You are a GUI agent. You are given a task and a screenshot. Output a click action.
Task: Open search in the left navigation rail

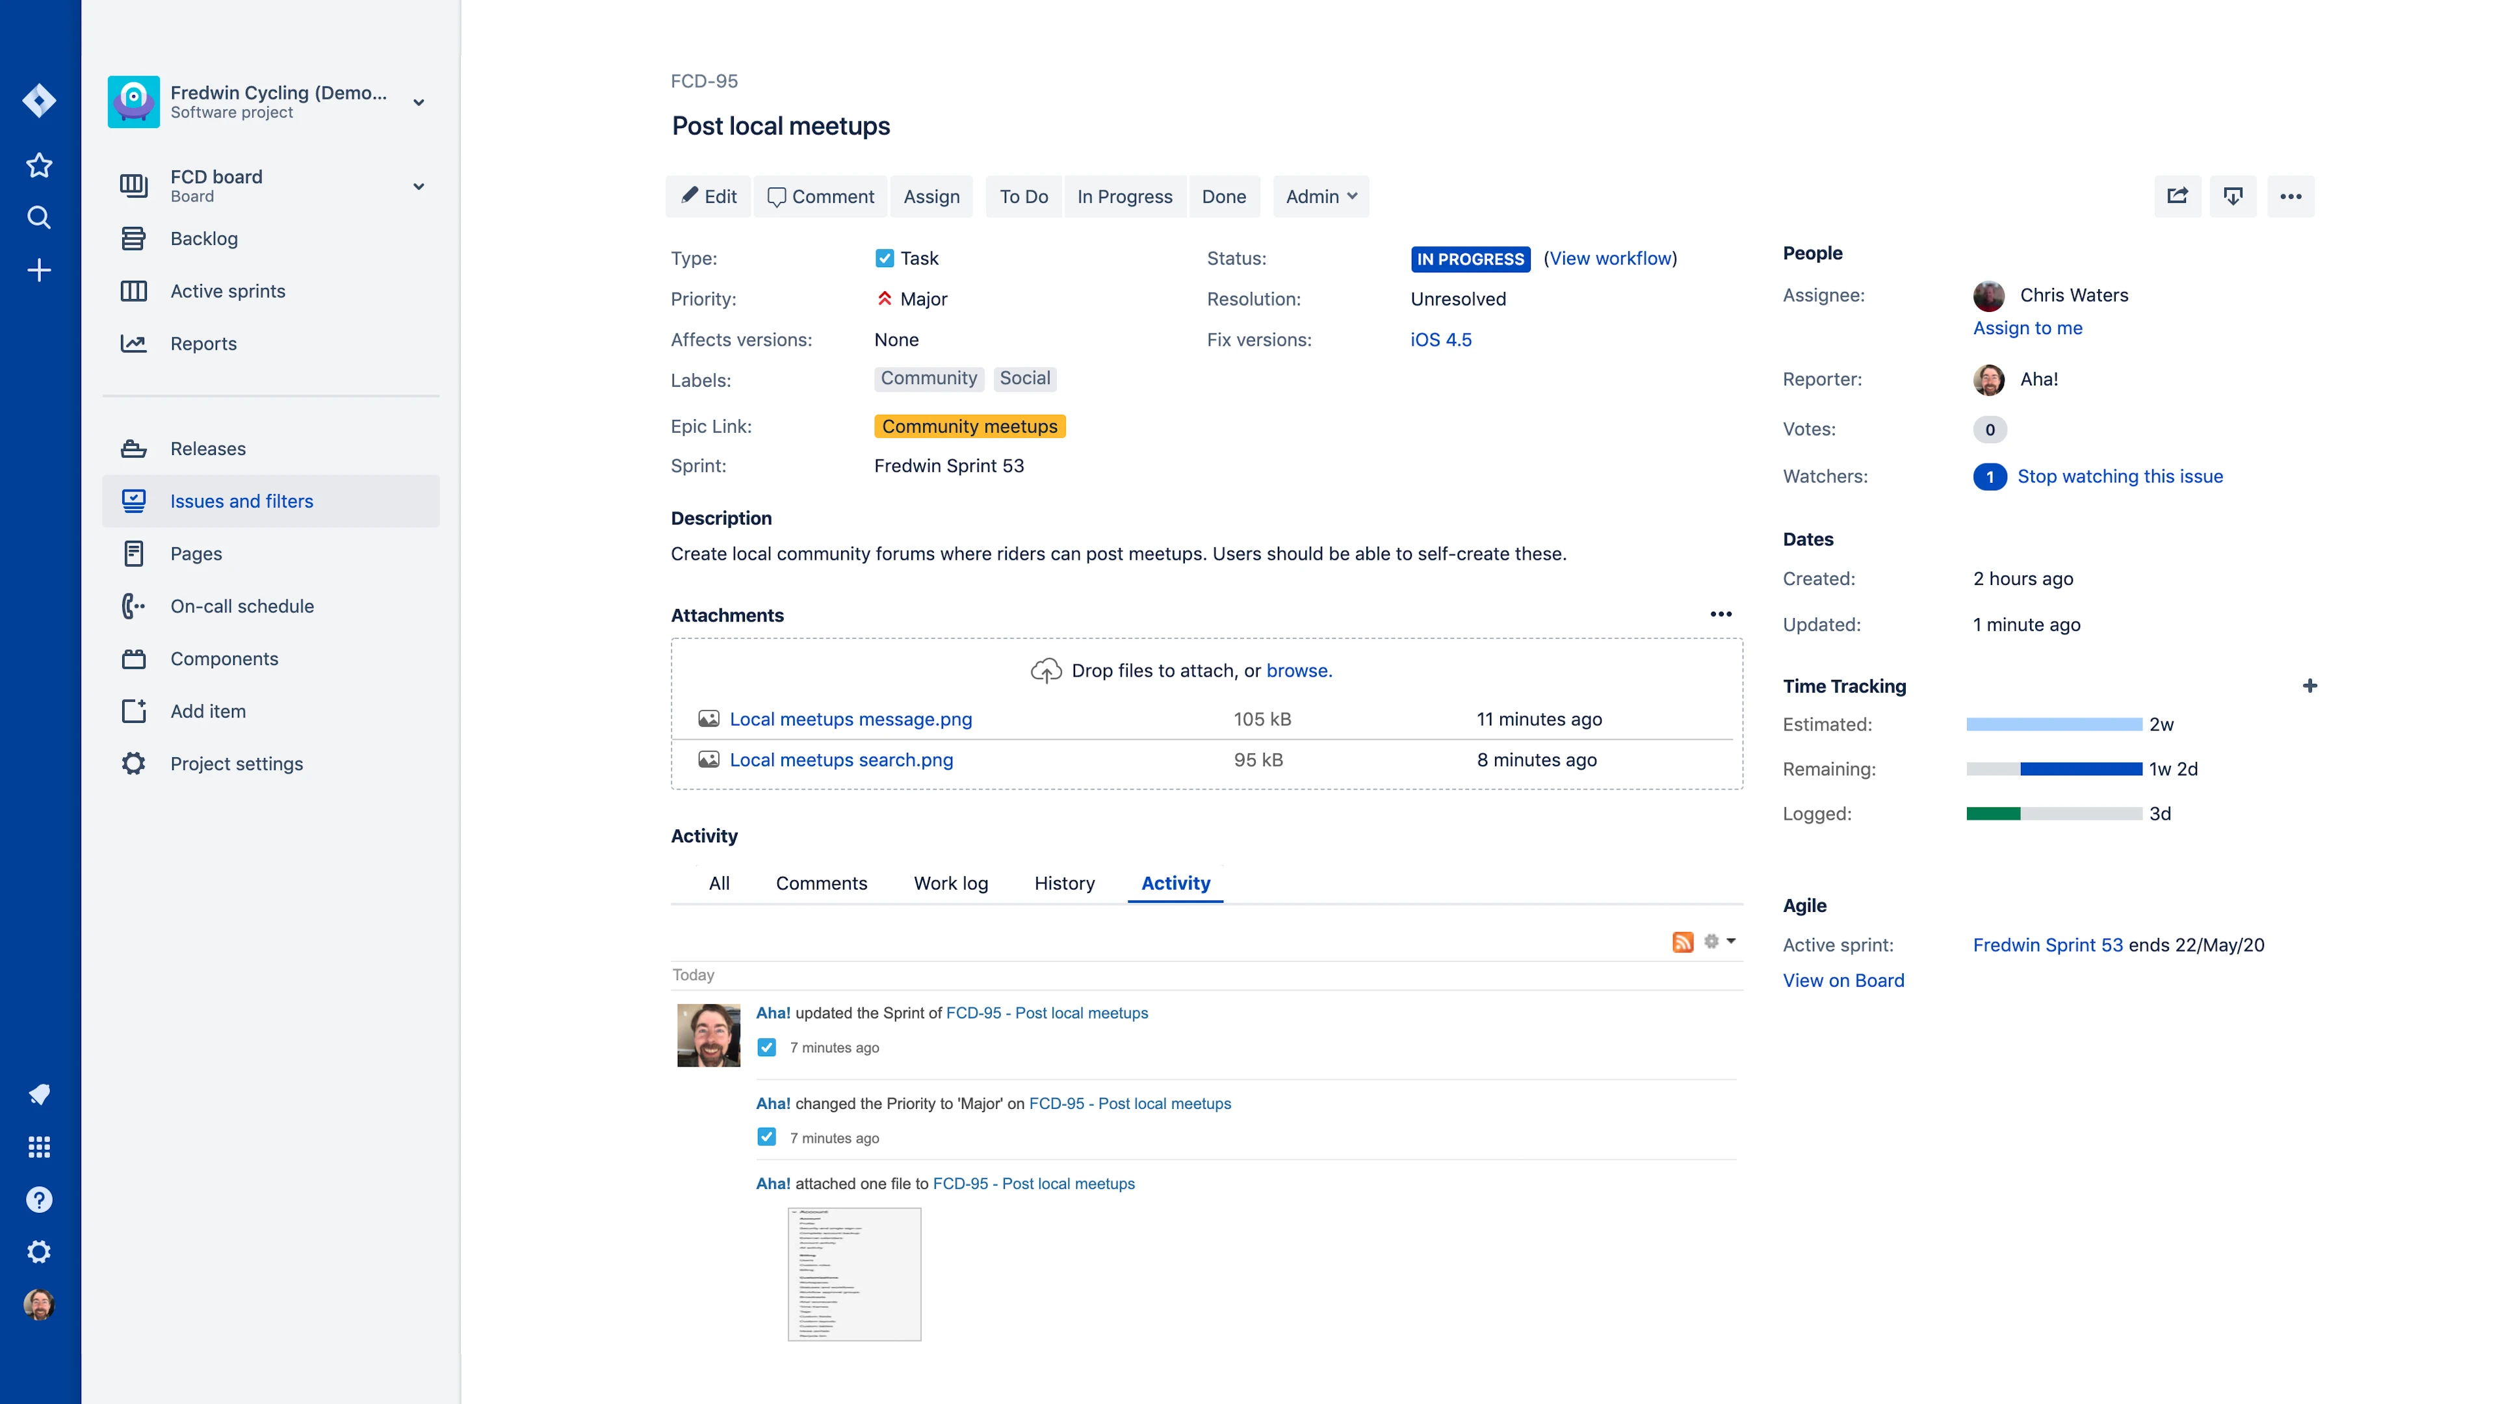tap(39, 217)
